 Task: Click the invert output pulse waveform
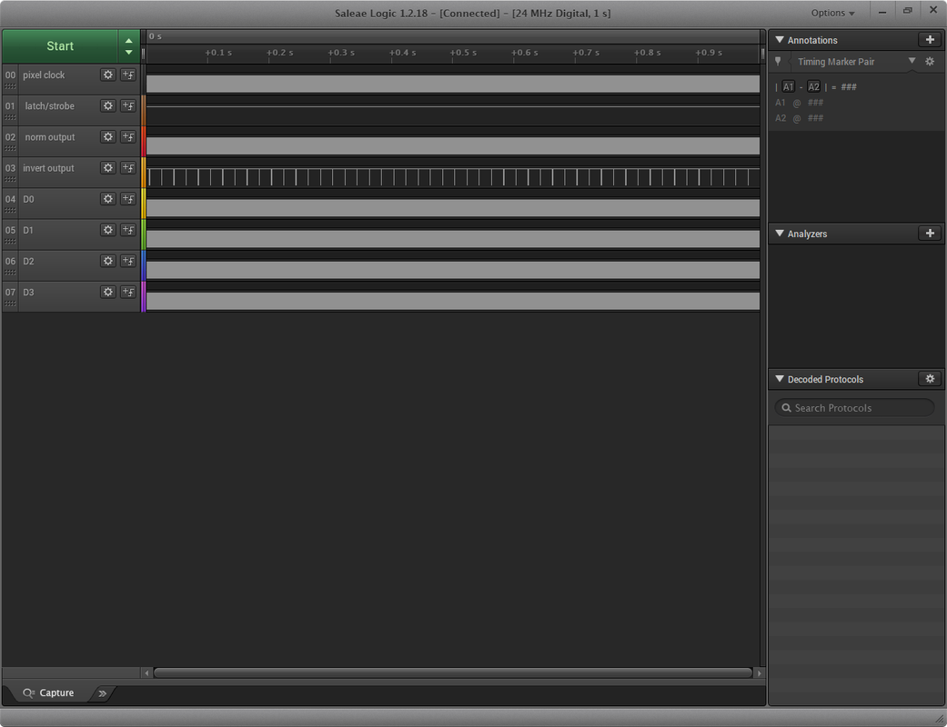pyautogui.click(x=452, y=177)
